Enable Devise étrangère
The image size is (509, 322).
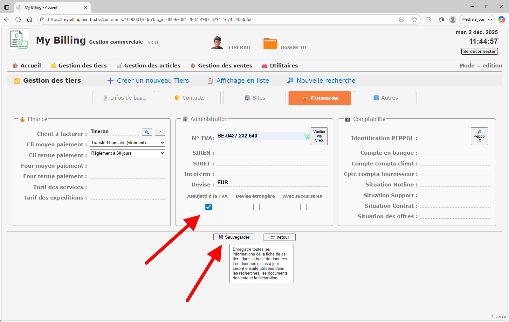[256, 207]
